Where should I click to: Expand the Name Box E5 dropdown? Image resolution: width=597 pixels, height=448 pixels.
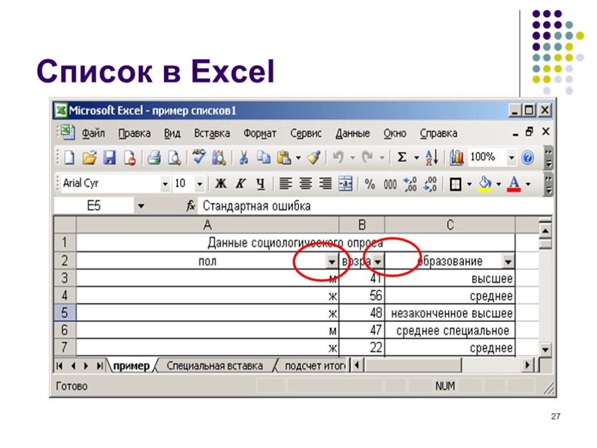pos(141,206)
